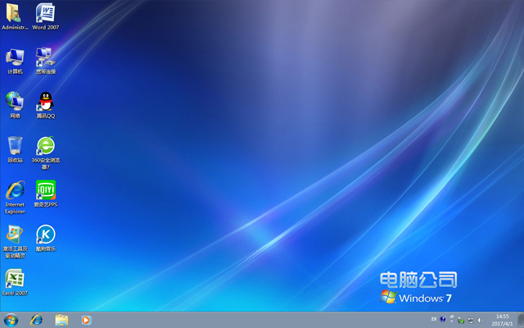Launch 360 Secure Browser (360安全浏览器)

(45, 146)
